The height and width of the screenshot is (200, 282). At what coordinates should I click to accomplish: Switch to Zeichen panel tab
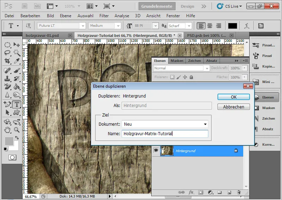point(195,61)
